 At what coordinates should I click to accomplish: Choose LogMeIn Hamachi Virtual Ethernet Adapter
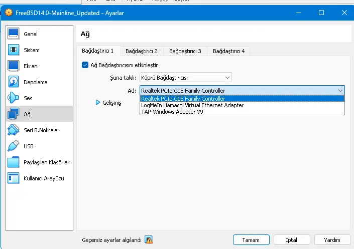pos(242,105)
